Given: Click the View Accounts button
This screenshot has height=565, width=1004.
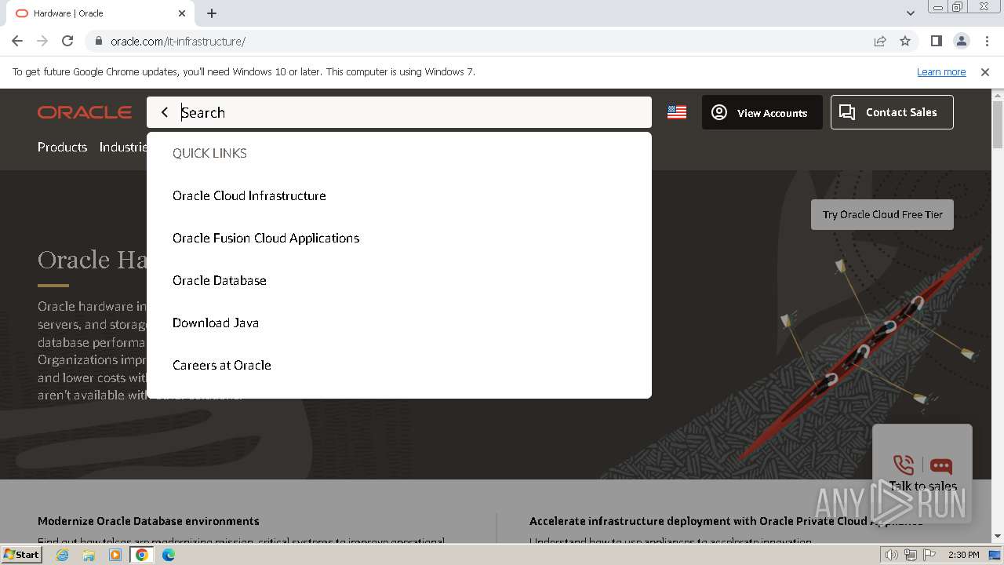Looking at the screenshot, I should [762, 112].
